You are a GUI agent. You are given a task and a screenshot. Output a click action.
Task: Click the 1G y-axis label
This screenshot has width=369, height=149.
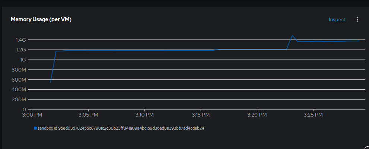[x=23, y=60]
